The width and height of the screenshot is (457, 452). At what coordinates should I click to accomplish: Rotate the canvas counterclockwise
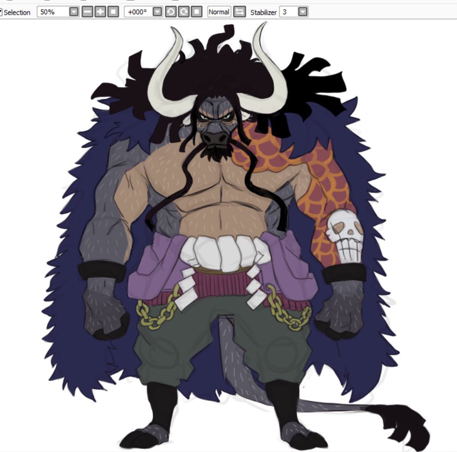pyautogui.click(x=171, y=12)
